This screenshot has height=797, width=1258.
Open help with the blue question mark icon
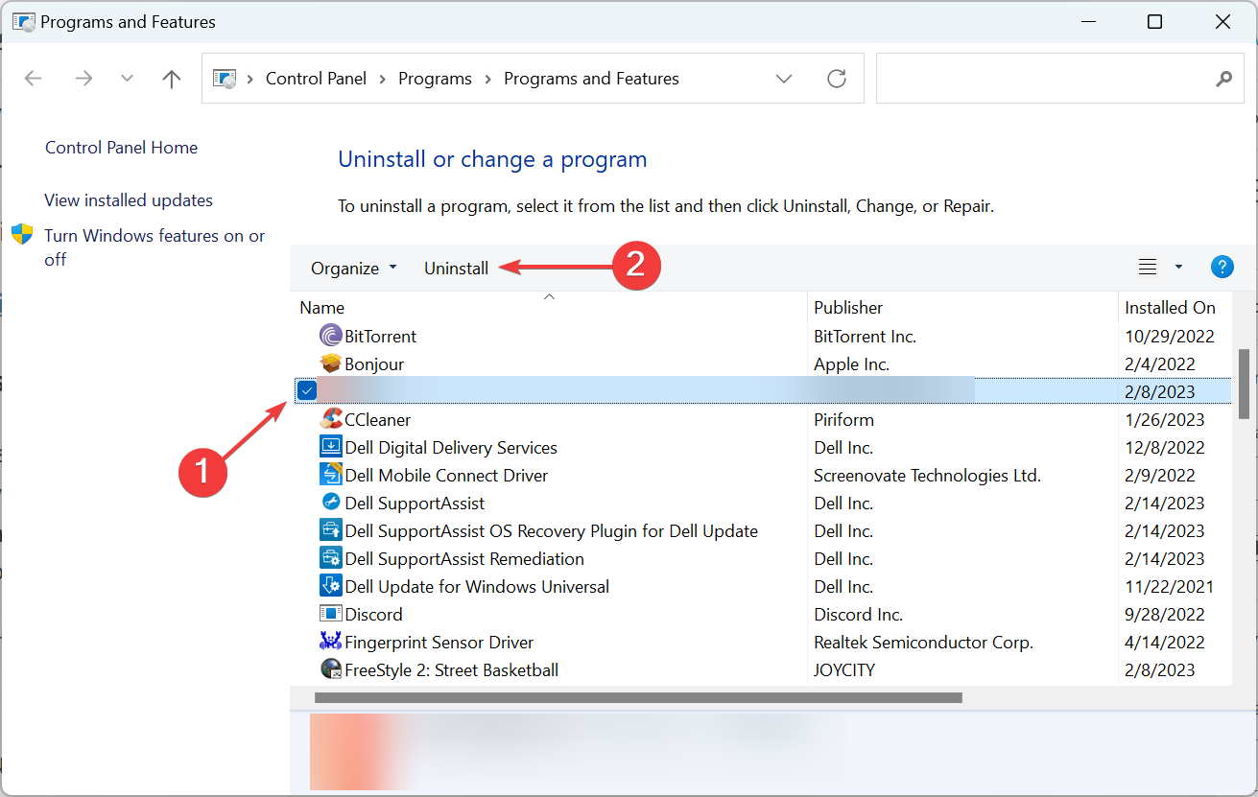[1222, 268]
